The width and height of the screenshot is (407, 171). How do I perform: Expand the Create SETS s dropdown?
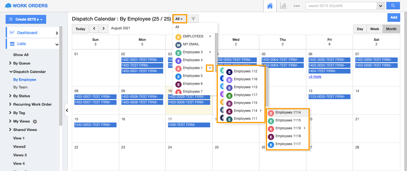click(26, 19)
